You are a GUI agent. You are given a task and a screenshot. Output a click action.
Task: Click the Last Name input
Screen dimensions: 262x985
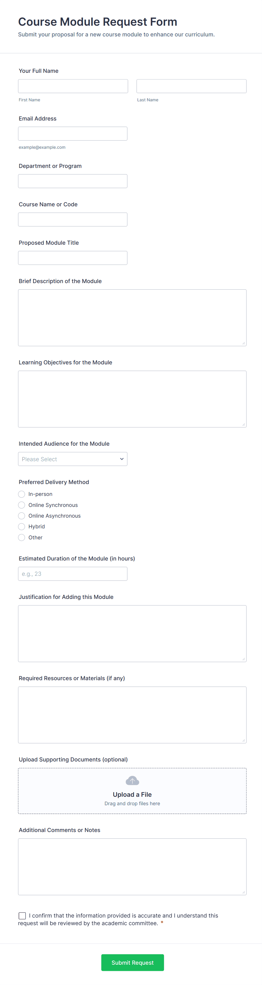click(191, 86)
